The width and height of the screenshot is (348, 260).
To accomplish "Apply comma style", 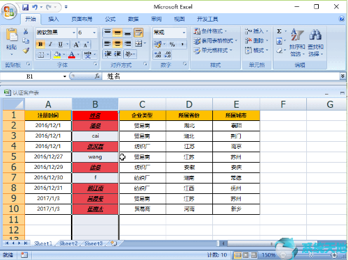I will (182, 44).
